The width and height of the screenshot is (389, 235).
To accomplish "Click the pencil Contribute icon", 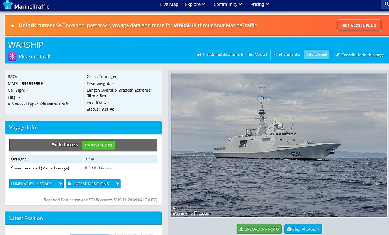I will (337, 55).
